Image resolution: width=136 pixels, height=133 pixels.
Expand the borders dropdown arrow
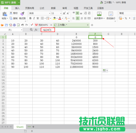tap(45, 18)
